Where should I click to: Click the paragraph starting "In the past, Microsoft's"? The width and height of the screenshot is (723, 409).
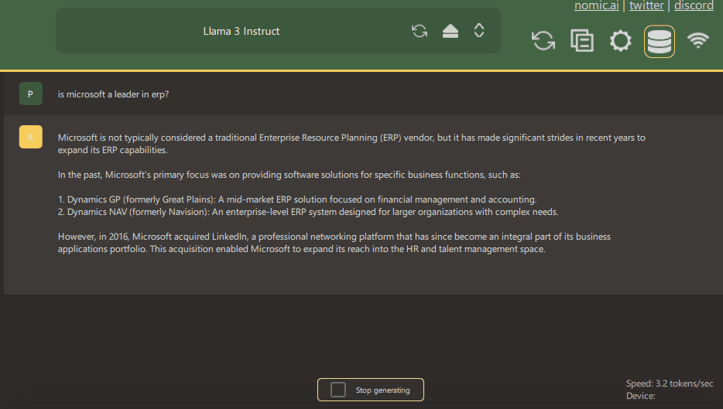click(289, 175)
